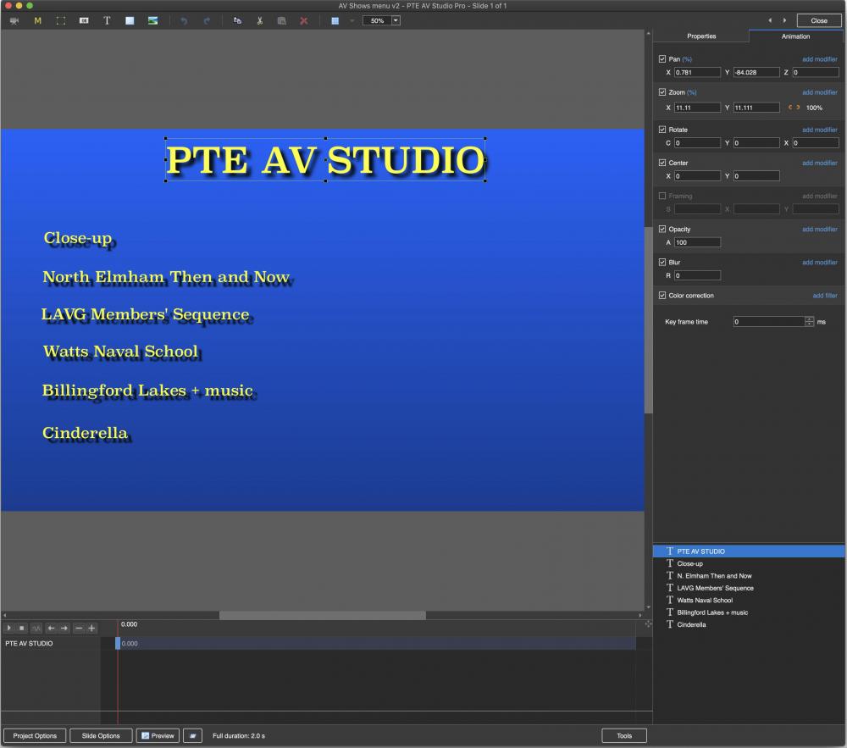
Task: Open the 50% zoom level dropdown
Action: [396, 20]
